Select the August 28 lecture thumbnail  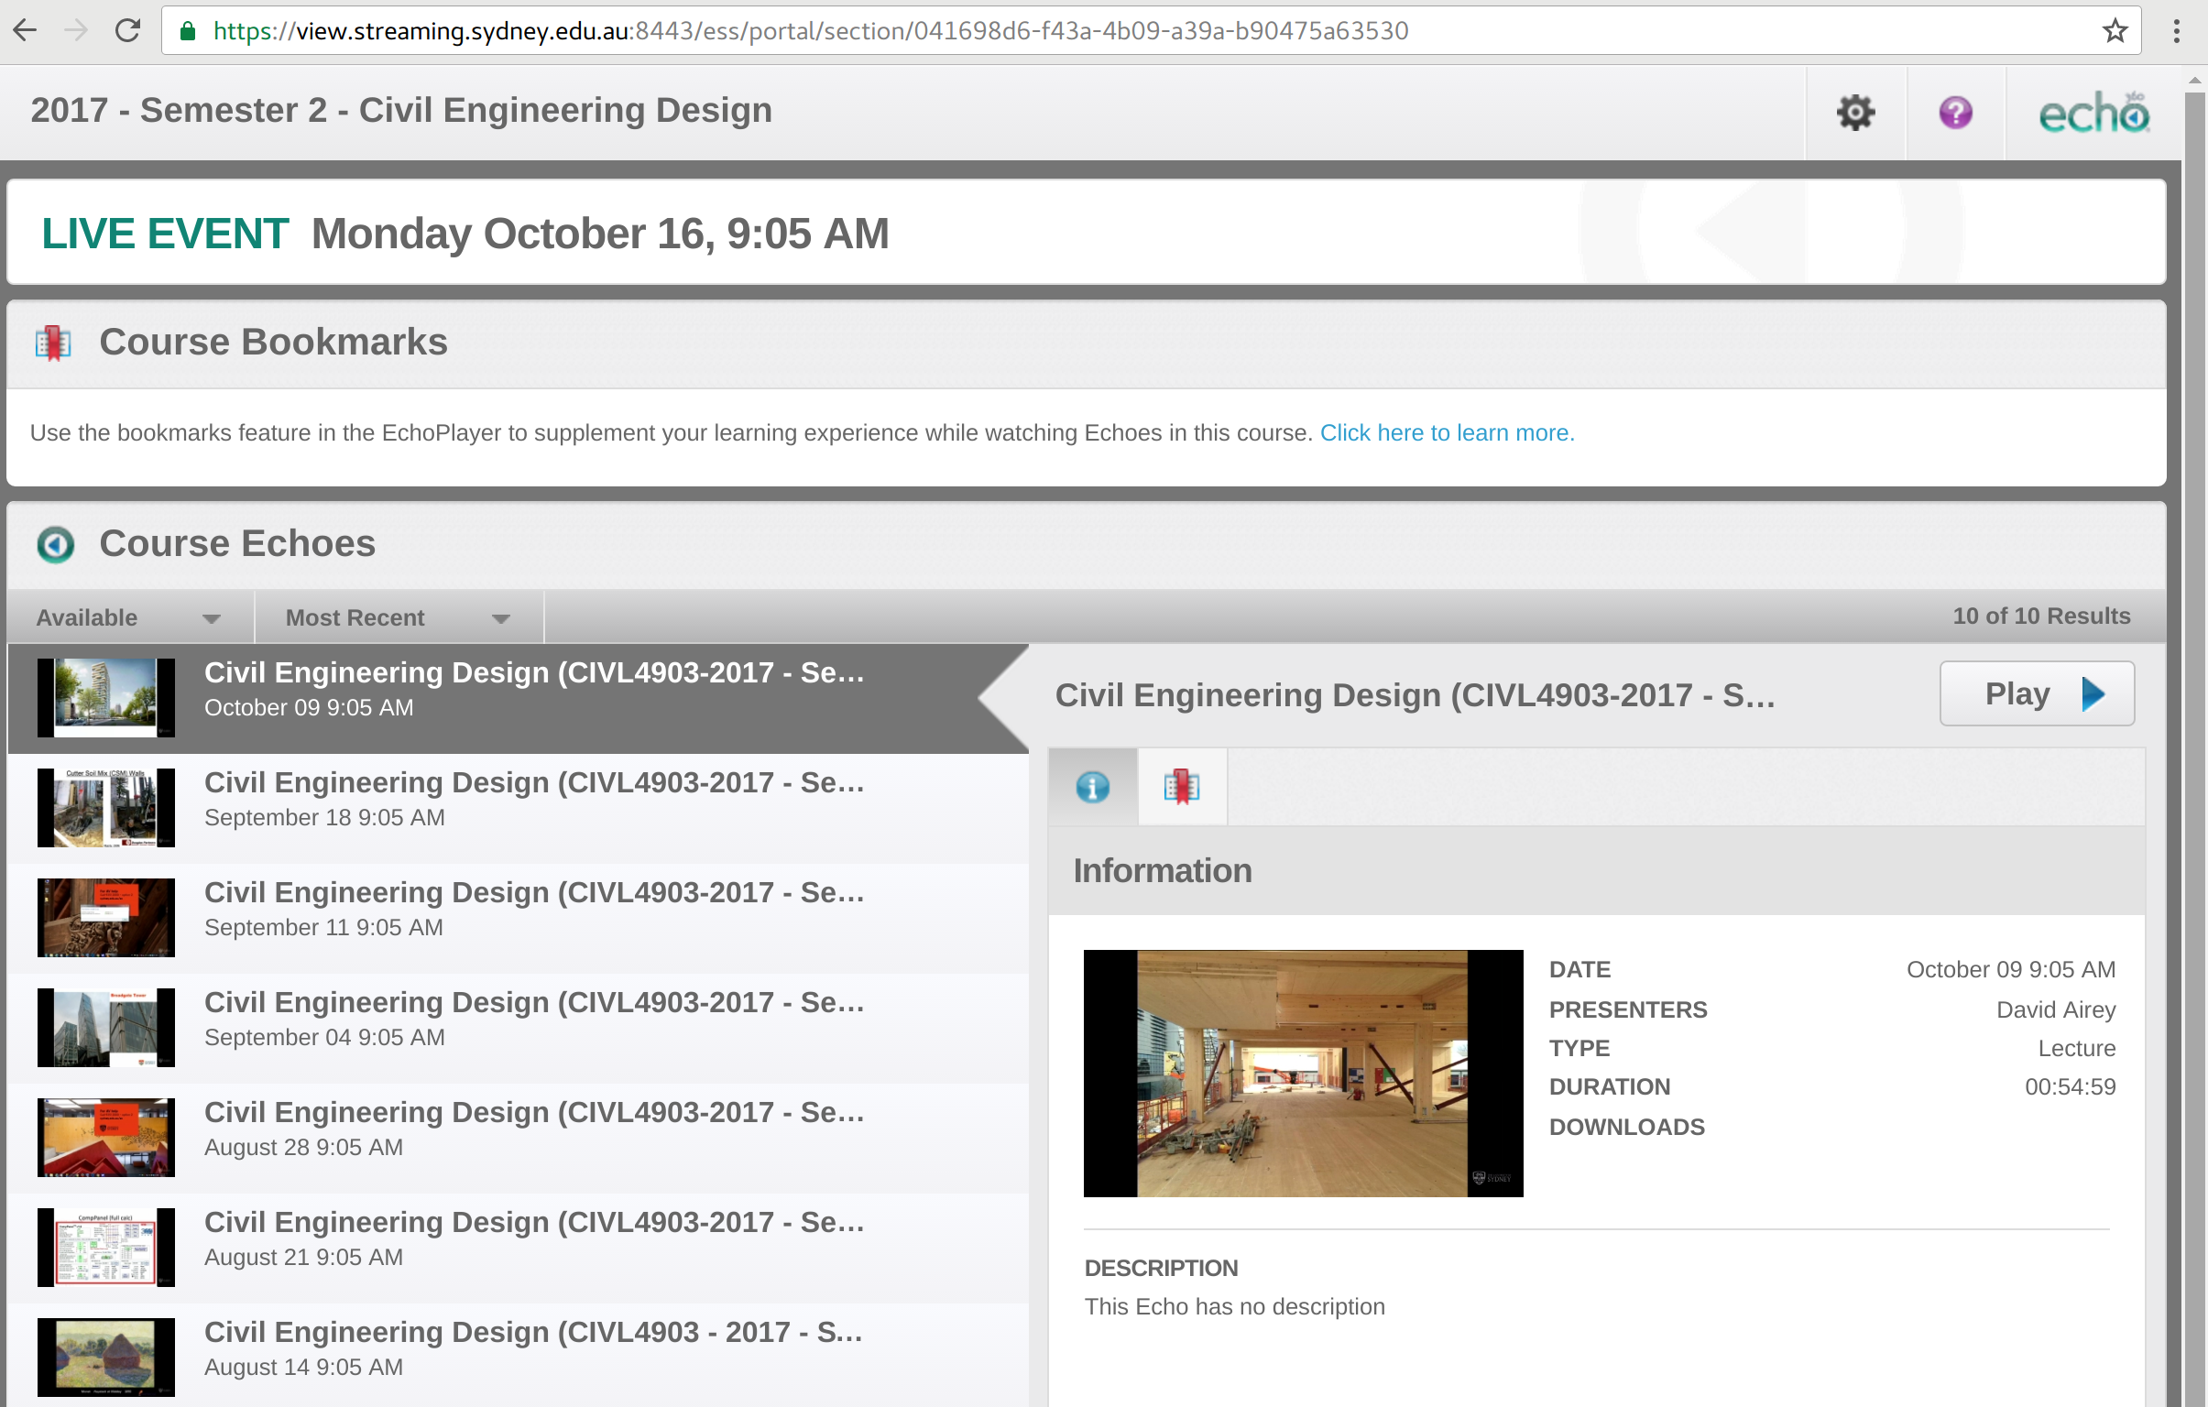pyautogui.click(x=105, y=1137)
